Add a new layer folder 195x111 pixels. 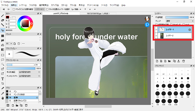click(x=169, y=61)
